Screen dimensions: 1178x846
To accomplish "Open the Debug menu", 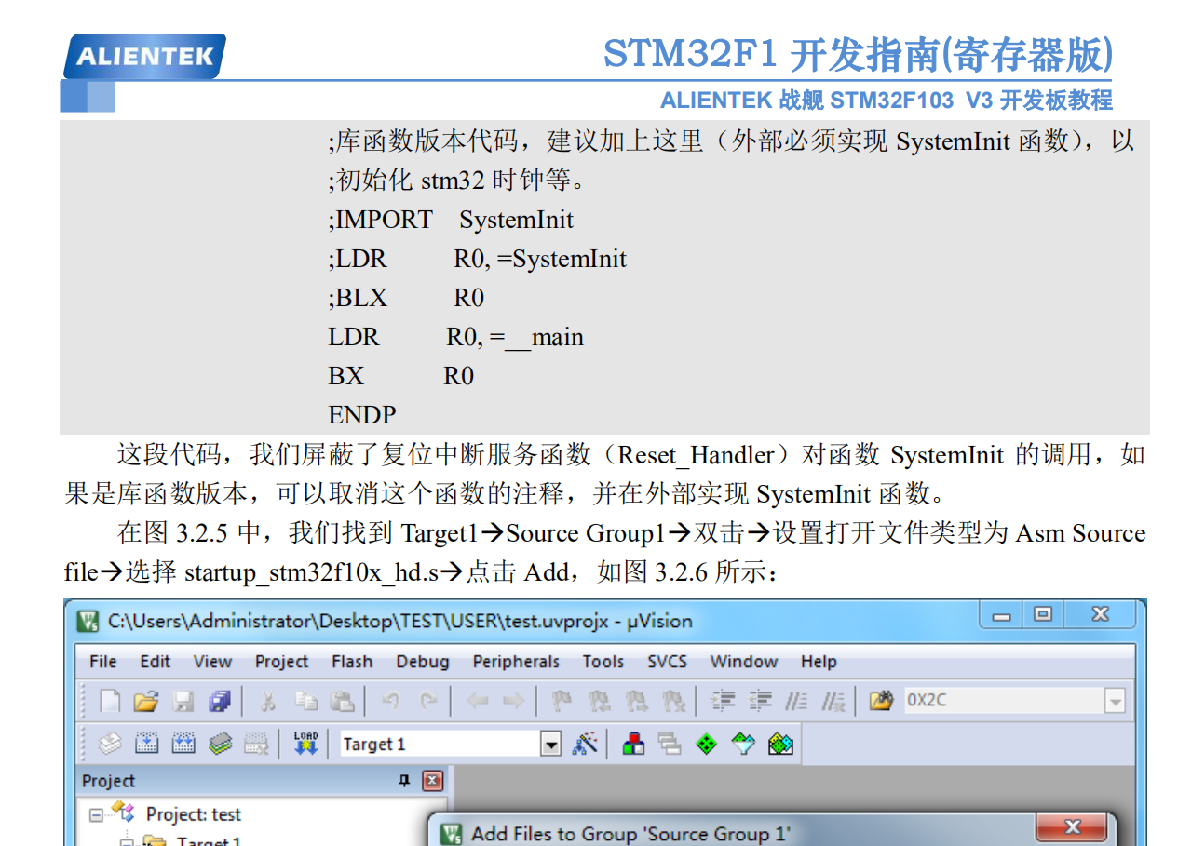I will pos(423,662).
